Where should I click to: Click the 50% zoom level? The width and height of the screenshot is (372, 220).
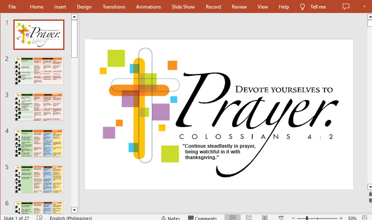coord(352,218)
